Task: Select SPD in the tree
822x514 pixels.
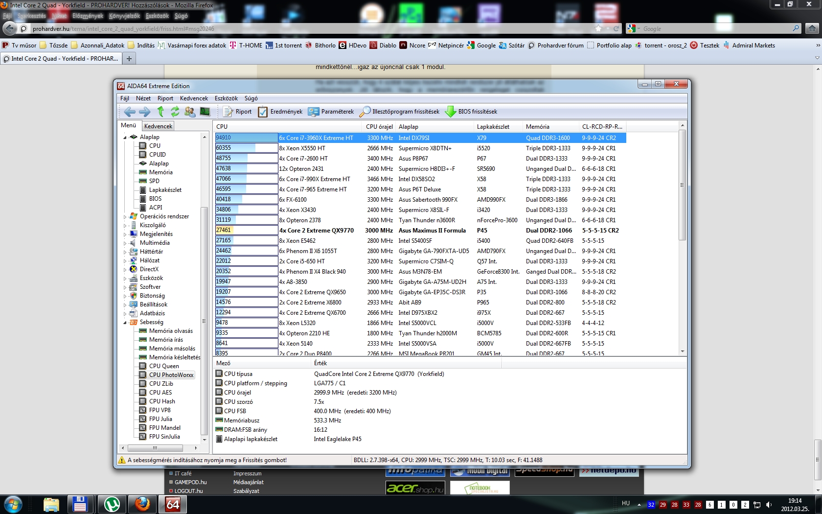Action: coord(154,181)
